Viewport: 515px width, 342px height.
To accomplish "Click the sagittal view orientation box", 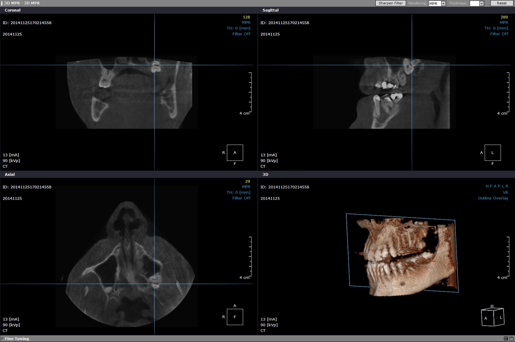I will pos(492,153).
